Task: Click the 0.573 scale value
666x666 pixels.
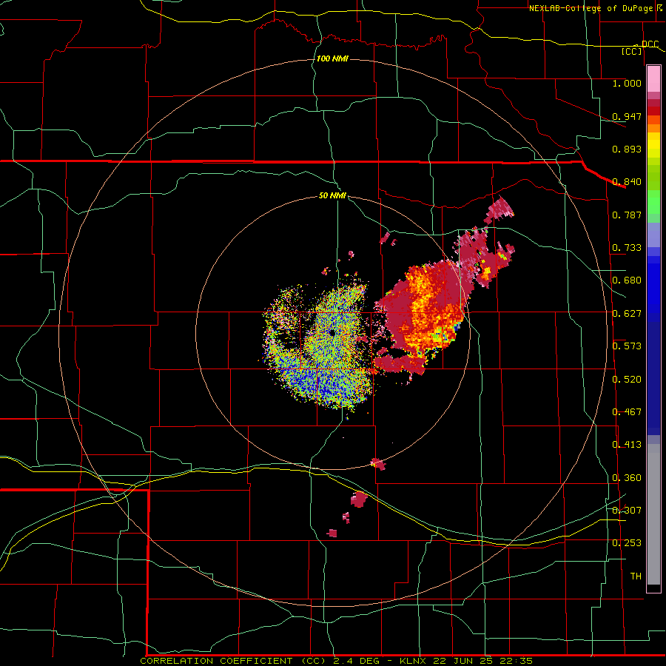Action: pos(627,346)
